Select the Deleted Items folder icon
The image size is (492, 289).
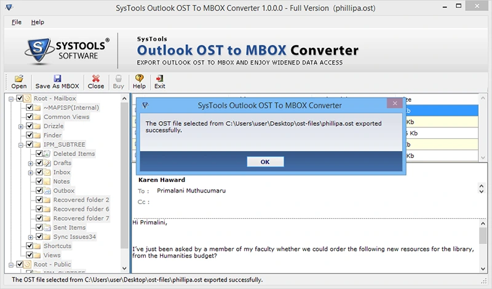point(47,154)
